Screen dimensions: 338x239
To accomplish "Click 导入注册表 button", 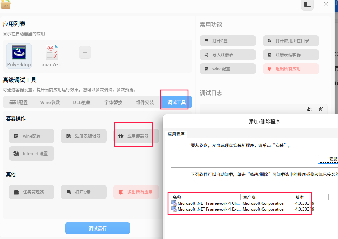I will coord(228,55).
